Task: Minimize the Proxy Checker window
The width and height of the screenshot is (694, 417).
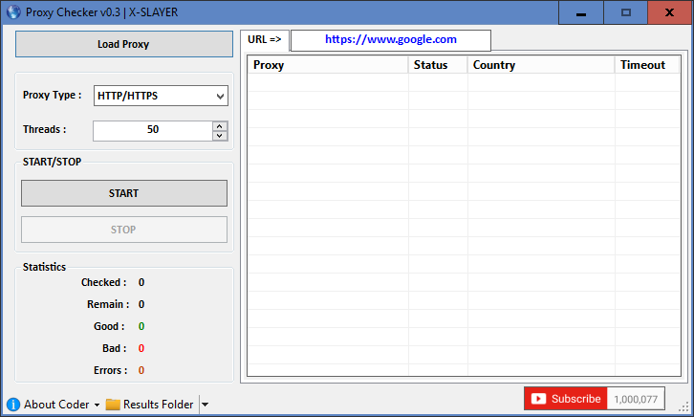Action: (x=580, y=12)
